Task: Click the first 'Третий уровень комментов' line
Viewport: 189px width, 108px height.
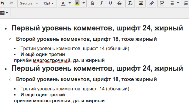Action: (x=75, y=49)
